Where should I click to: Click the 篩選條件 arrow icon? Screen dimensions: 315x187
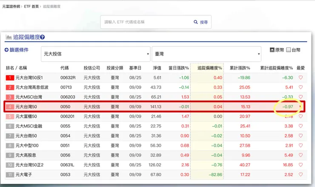coord(6,50)
